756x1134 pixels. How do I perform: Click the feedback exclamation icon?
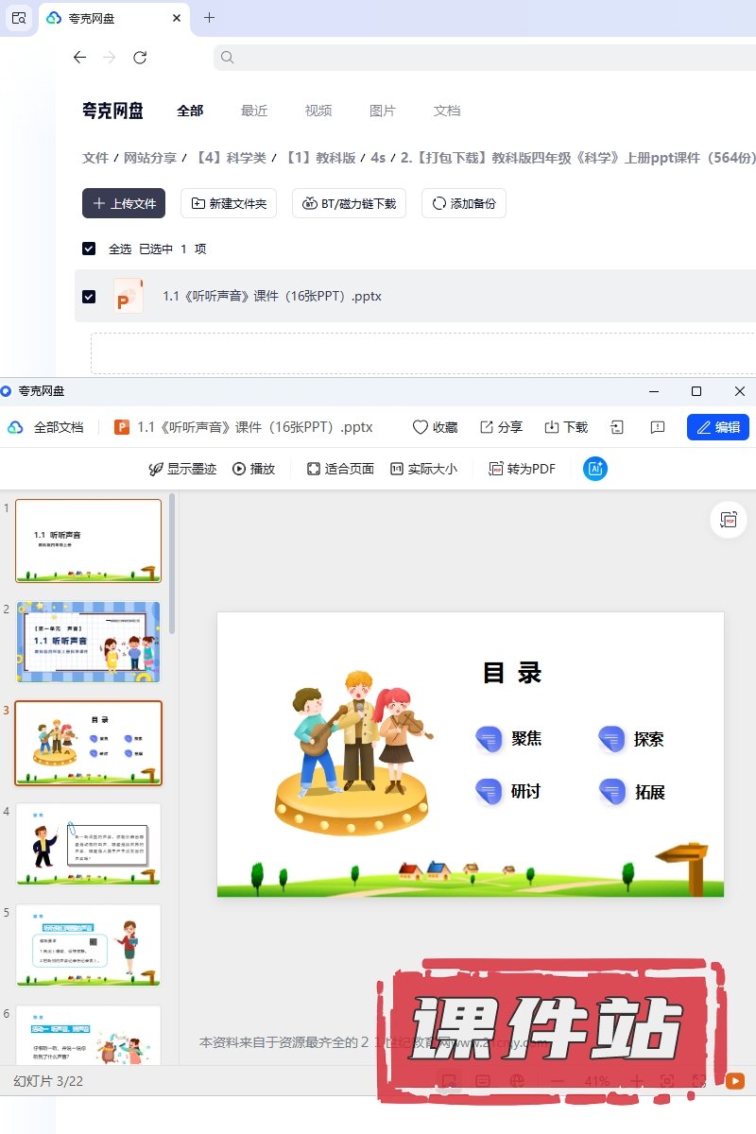click(x=659, y=427)
